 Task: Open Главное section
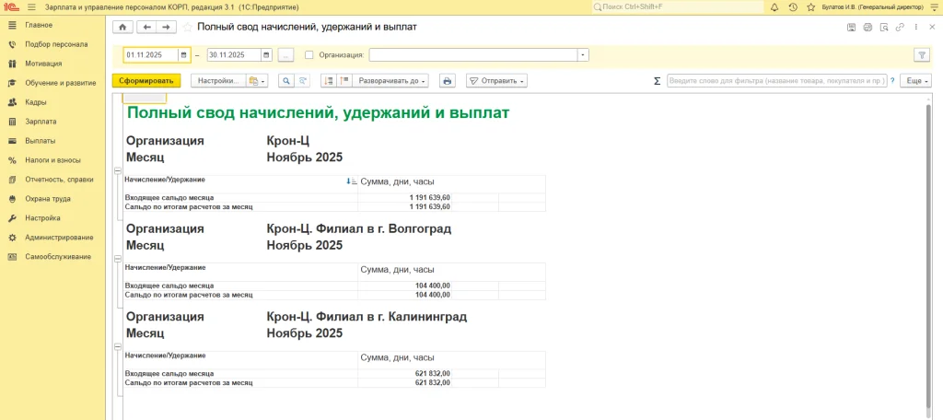39,25
